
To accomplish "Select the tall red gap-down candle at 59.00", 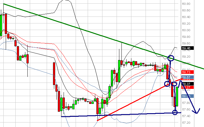I will click(x=54, y=74).
